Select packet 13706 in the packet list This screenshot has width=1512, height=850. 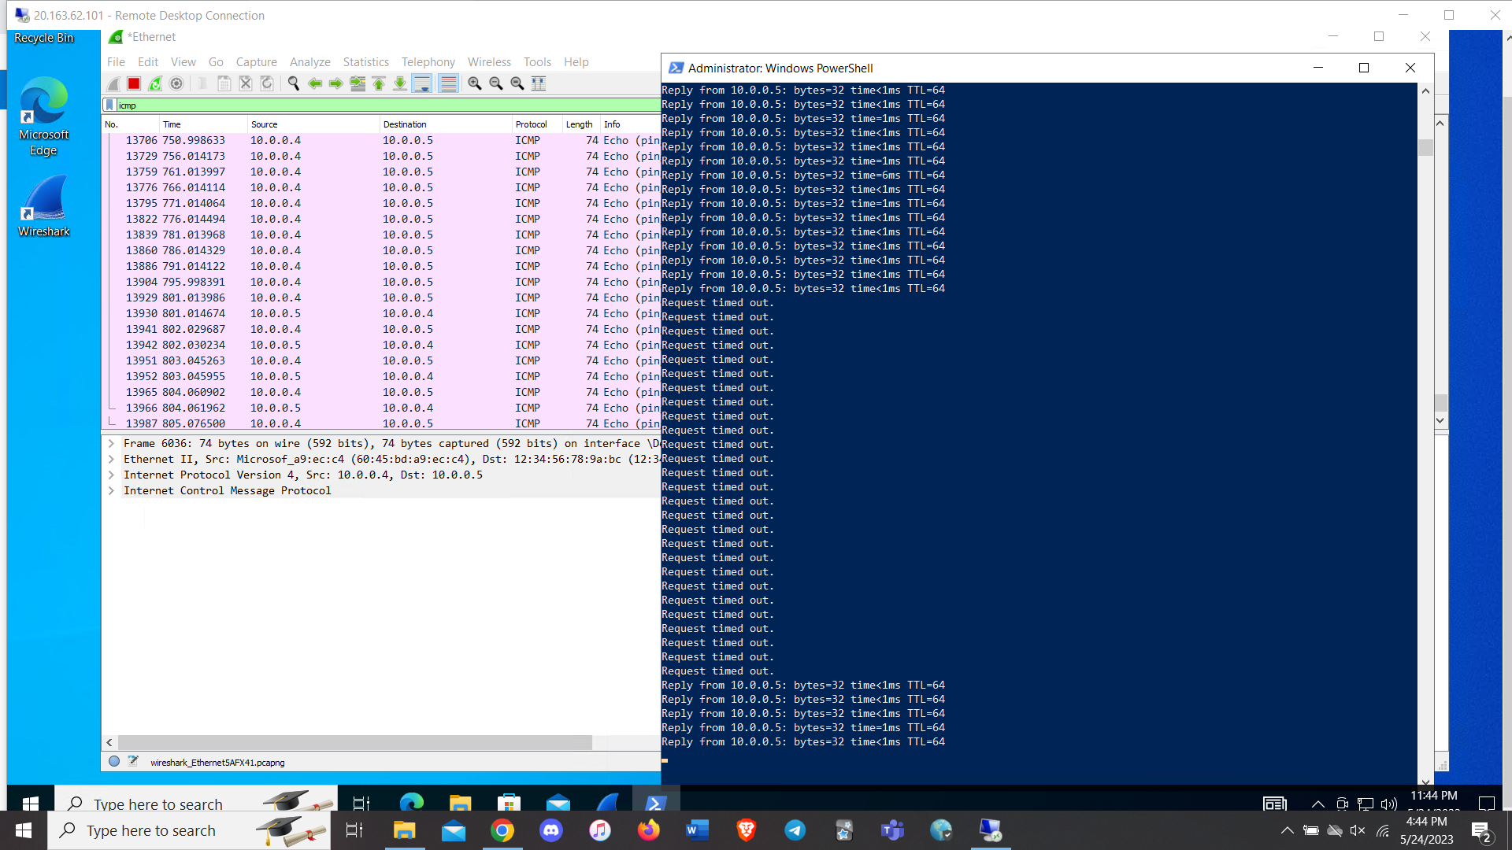click(315, 140)
